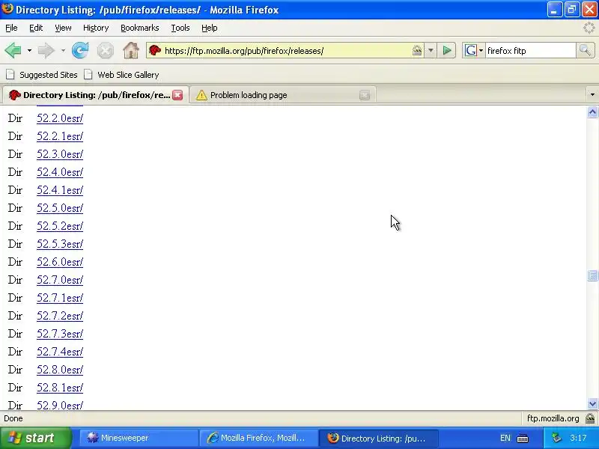The image size is (599, 449).
Task: Click the Firefox logo in title bar
Action: pyautogui.click(x=7, y=9)
